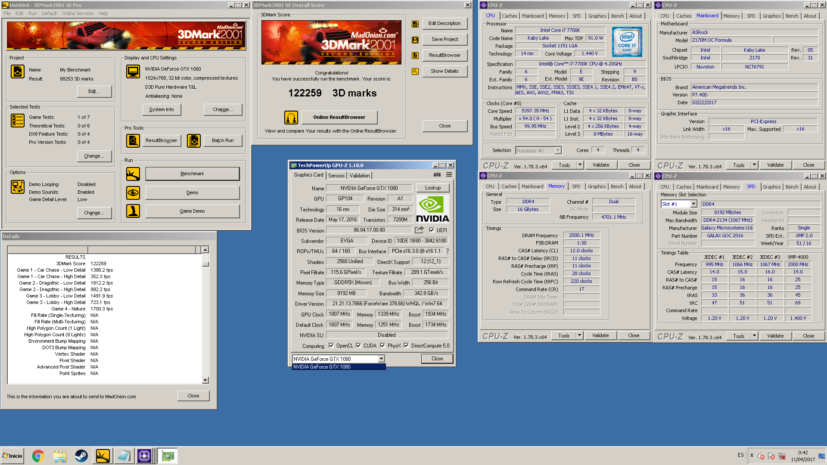The height and width of the screenshot is (465, 827).
Task: Click the Selected Tests checklist icon
Action: (18, 121)
